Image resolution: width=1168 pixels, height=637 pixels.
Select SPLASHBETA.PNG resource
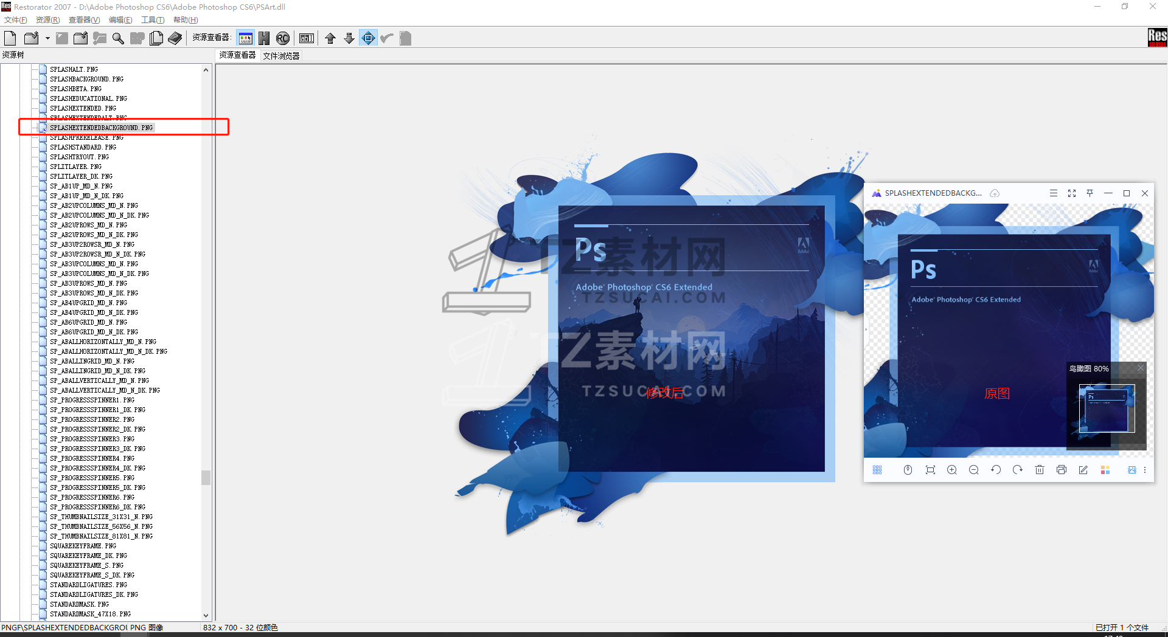click(75, 89)
